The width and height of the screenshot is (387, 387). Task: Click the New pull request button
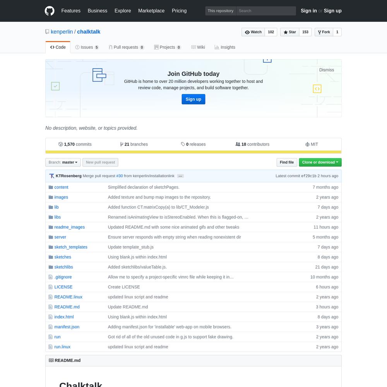[101, 163]
